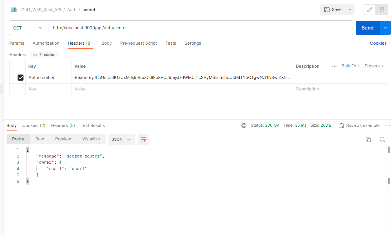Click GoIT_WEB_Rest_API breadcrumb
The height and width of the screenshot is (235, 392).
tap(41, 10)
